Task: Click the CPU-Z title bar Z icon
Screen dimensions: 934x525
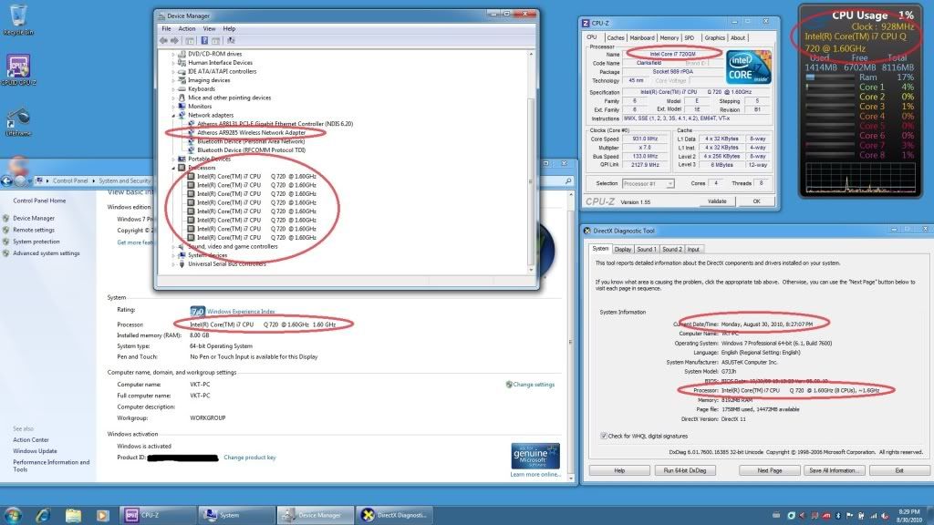Action: click(586, 23)
